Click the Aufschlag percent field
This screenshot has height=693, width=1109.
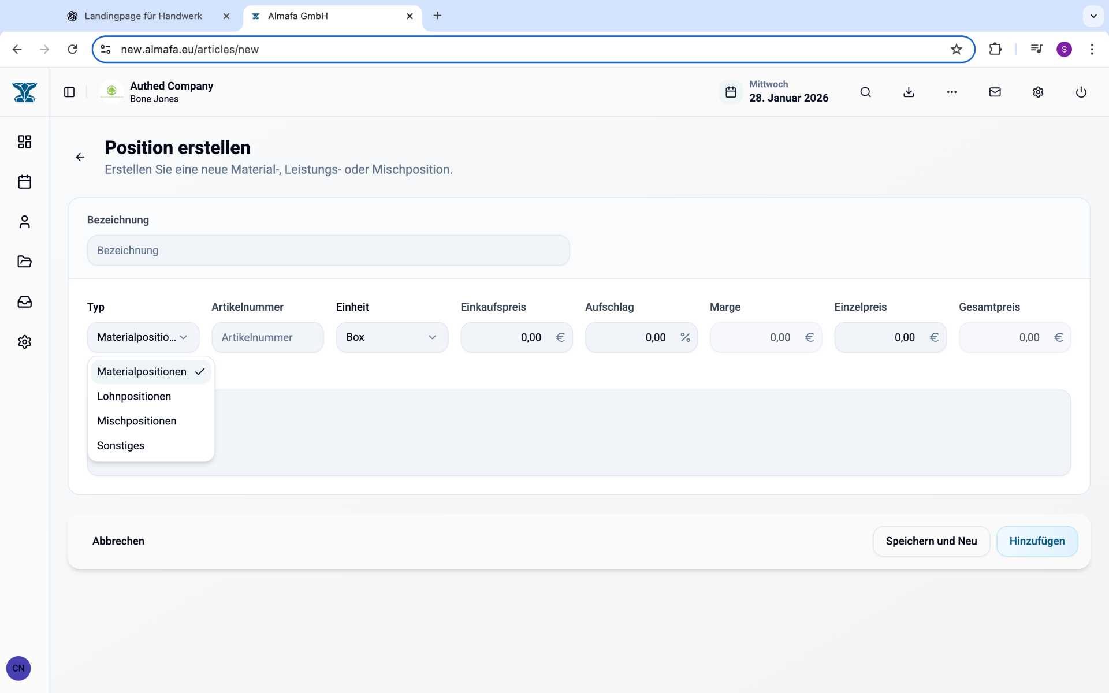[x=641, y=337]
